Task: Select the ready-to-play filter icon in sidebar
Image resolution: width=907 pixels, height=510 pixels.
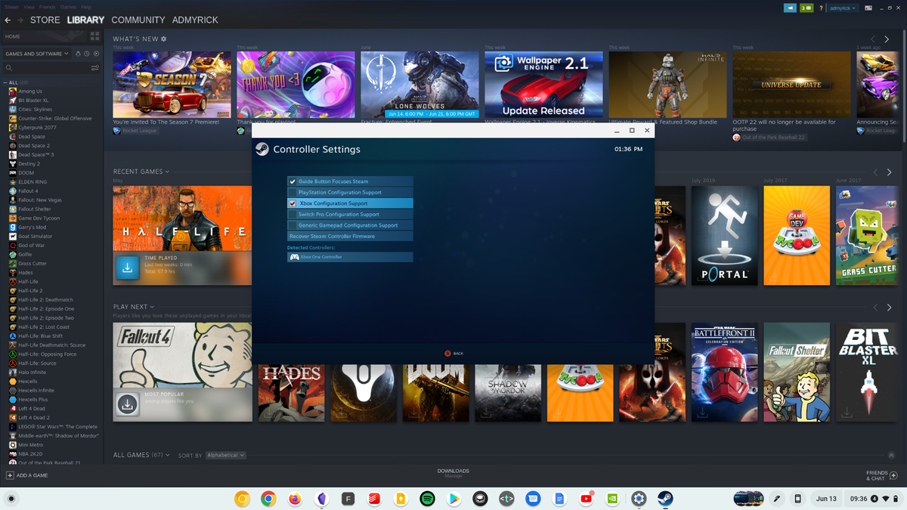Action: pos(96,54)
